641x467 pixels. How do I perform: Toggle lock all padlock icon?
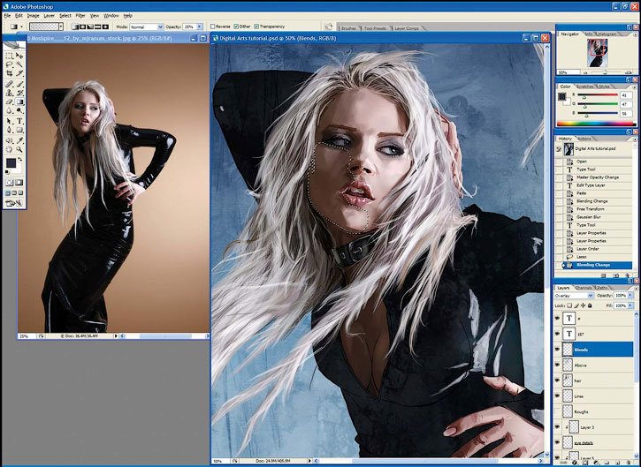coord(590,305)
